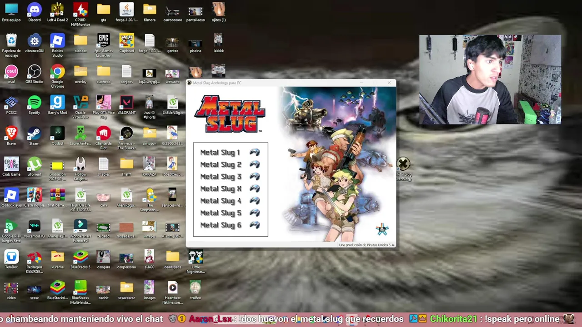Viewport: 582px width, 327px height.
Task: Select the oladeax folder
Action: (x=80, y=44)
